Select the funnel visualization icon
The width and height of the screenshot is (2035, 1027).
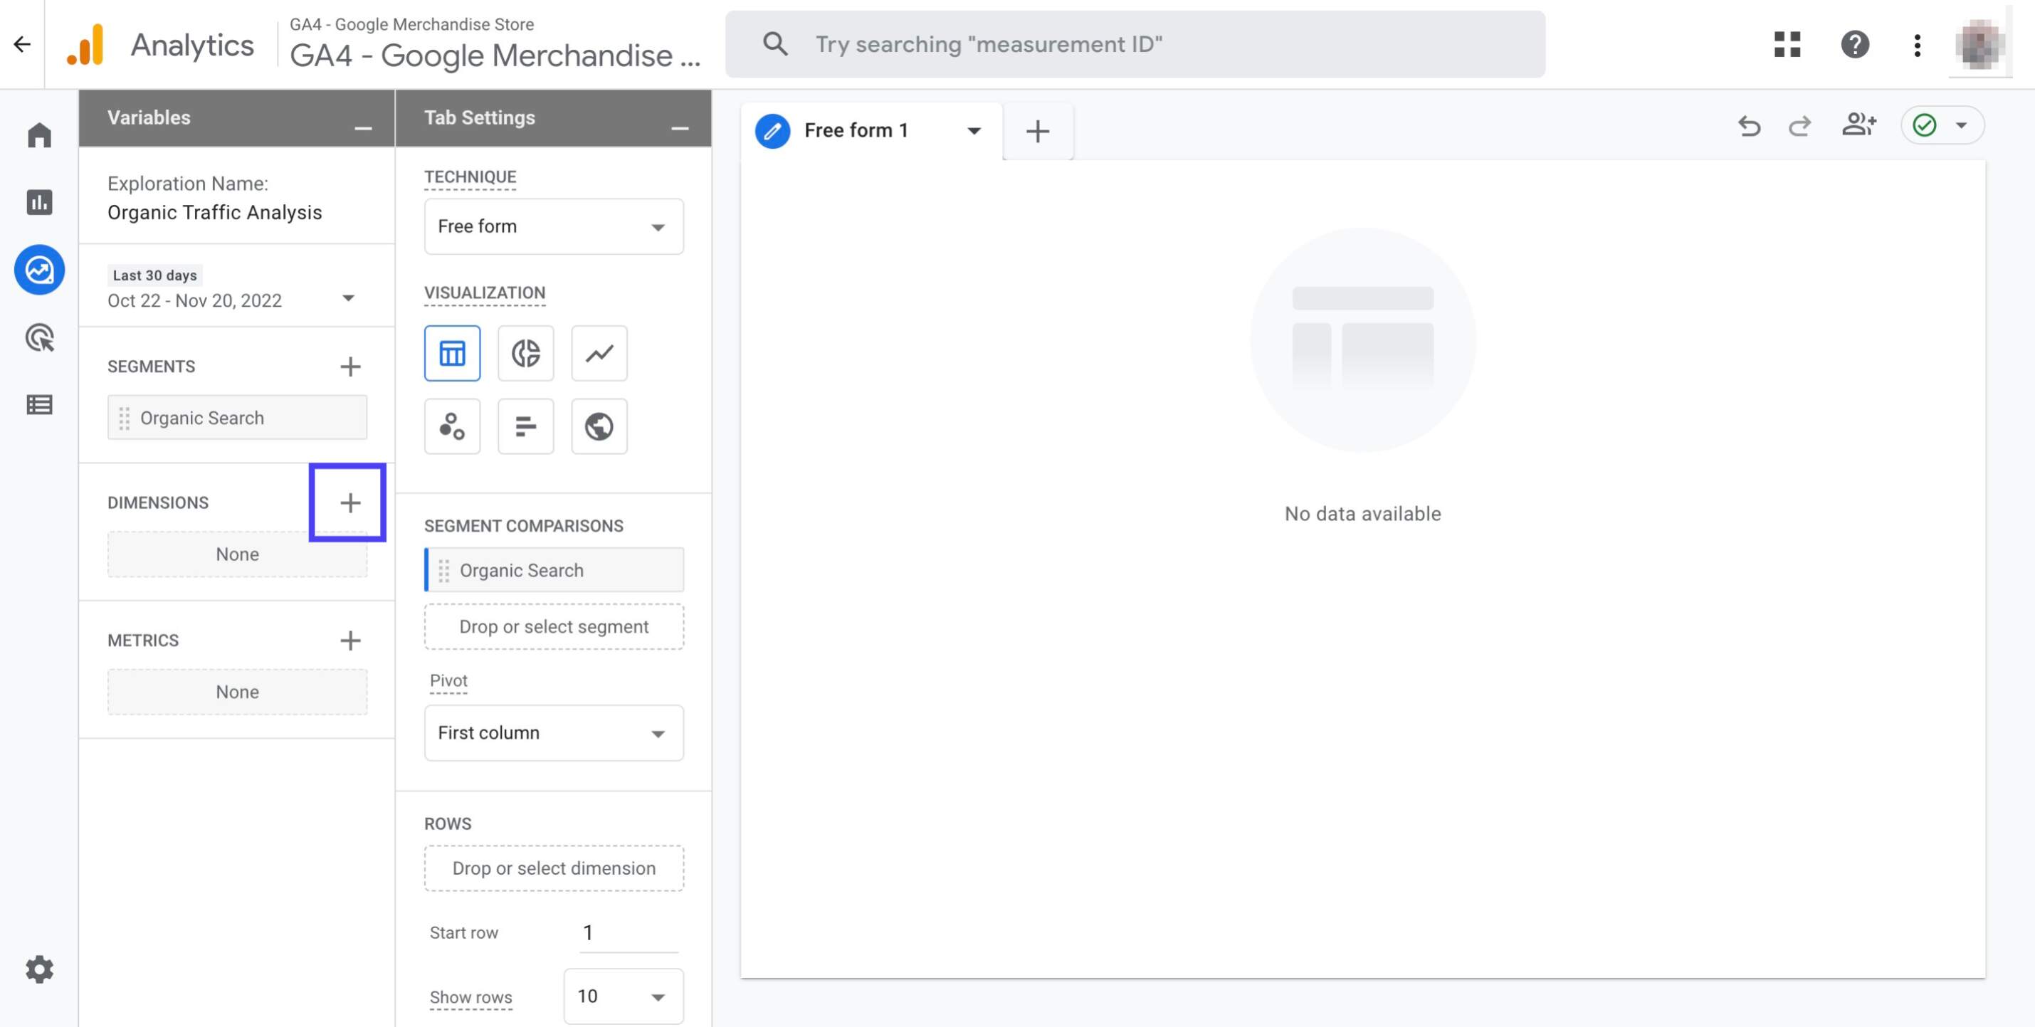click(x=525, y=424)
